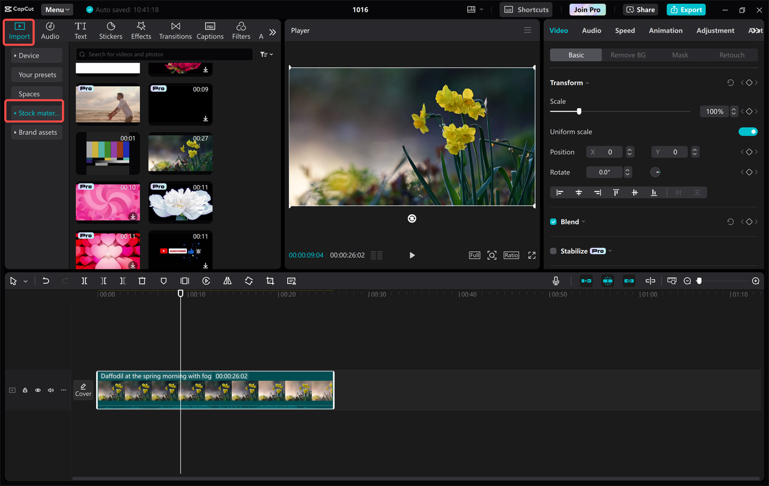Hide the video track with the eye icon
The width and height of the screenshot is (769, 486).
pos(37,389)
